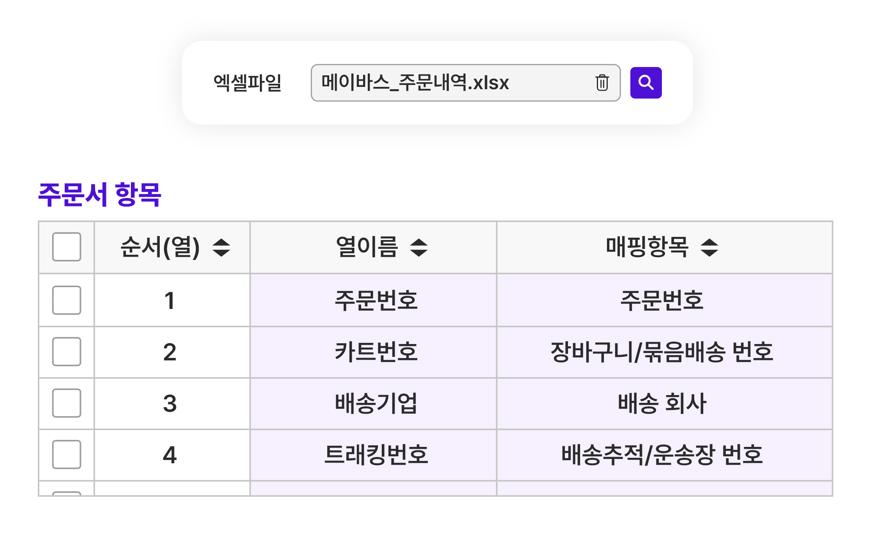Sort by 열이름 column arrows
The width and height of the screenshot is (875, 533).
pyautogui.click(x=419, y=247)
